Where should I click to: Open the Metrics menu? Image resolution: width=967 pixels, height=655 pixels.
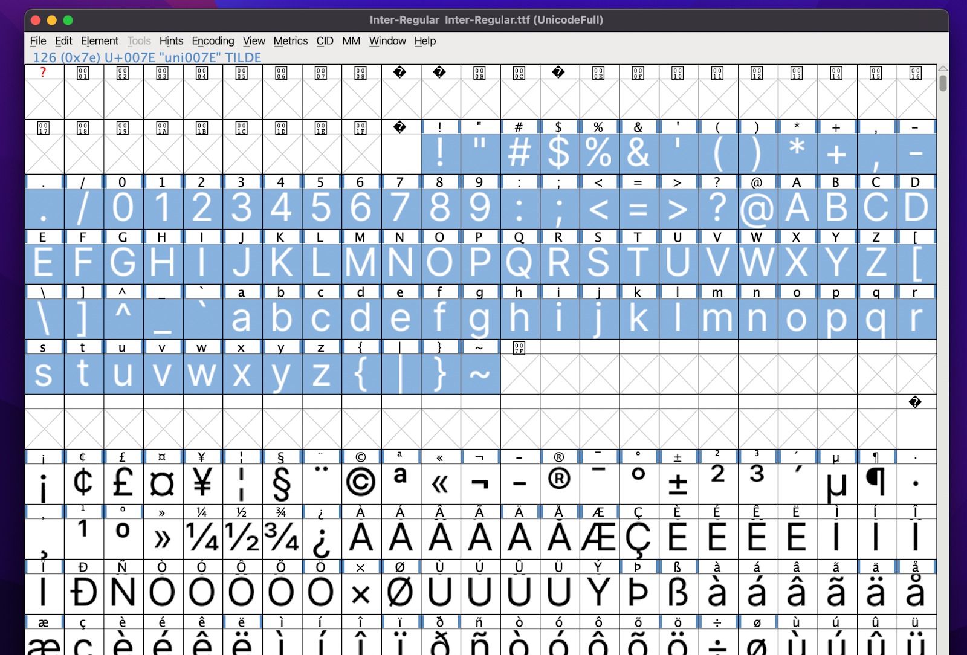[x=291, y=40]
